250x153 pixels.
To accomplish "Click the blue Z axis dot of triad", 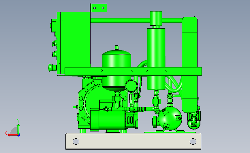I will (19, 135).
